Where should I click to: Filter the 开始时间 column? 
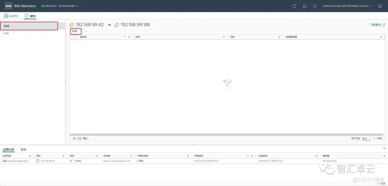(252, 156)
